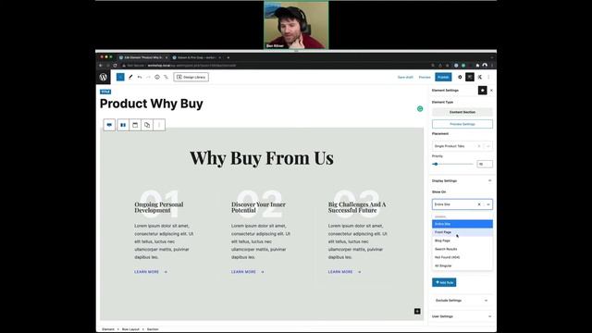Click the Priority slider handle
Screen dimensions: 592x333
tap(436, 164)
